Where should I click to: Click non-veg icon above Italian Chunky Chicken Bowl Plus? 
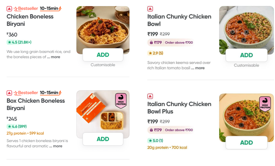150,96
